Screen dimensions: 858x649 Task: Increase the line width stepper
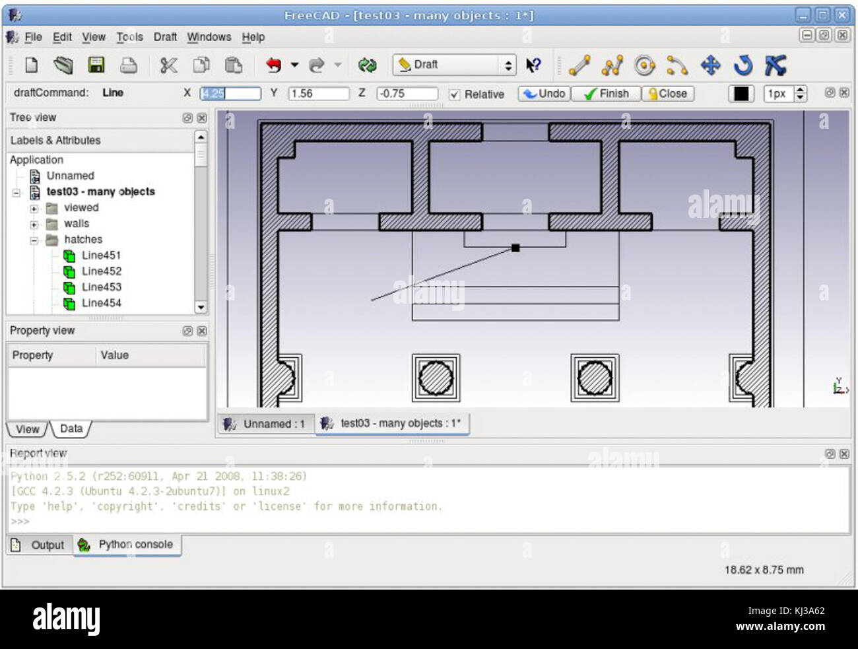coord(801,90)
